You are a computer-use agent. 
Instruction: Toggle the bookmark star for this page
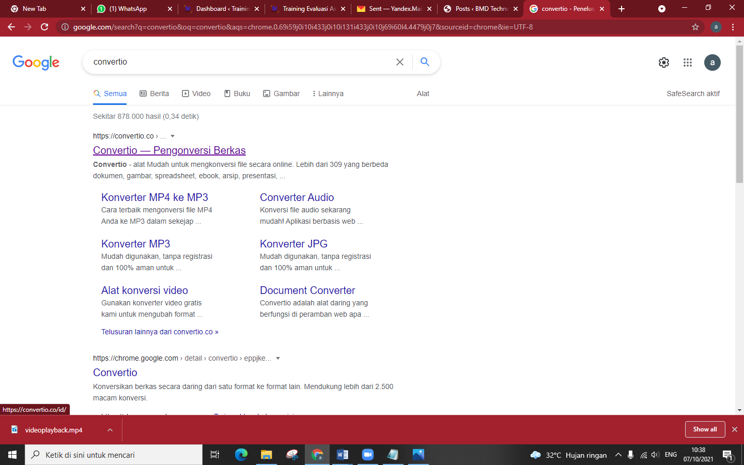(696, 27)
